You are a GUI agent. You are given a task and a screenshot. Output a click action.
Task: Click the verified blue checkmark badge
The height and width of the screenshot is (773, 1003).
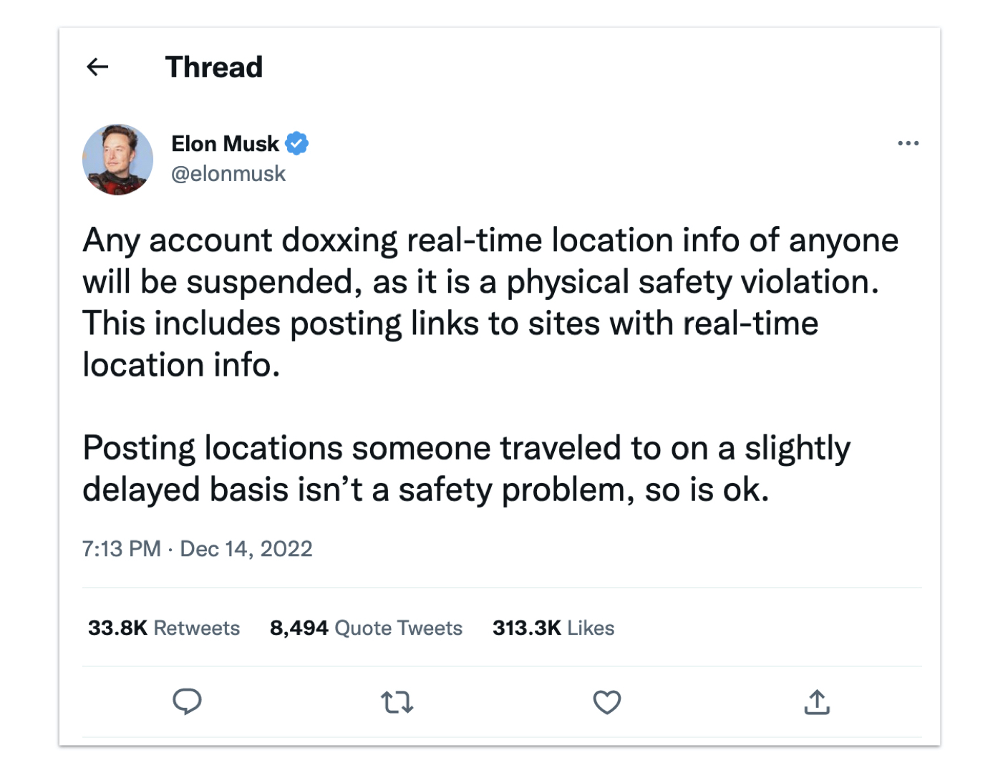[x=298, y=143]
